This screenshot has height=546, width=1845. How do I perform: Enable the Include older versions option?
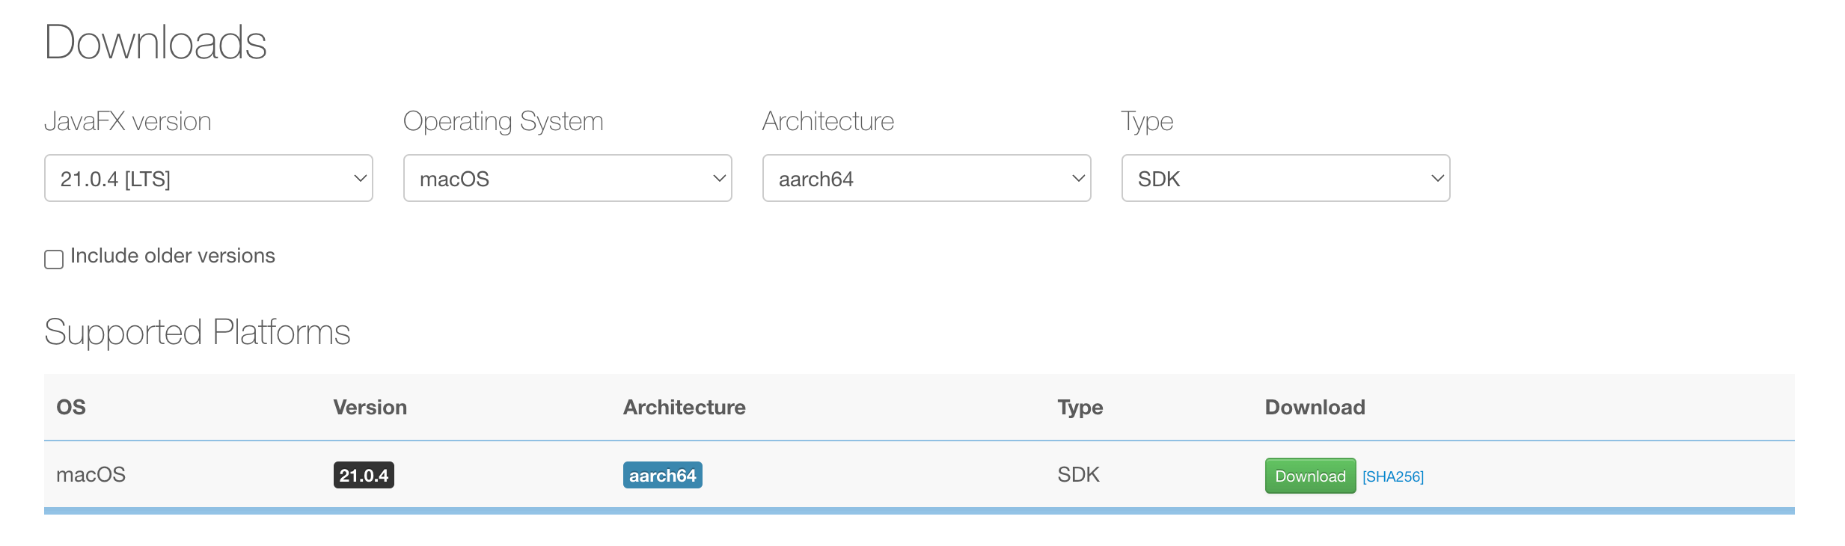53,260
